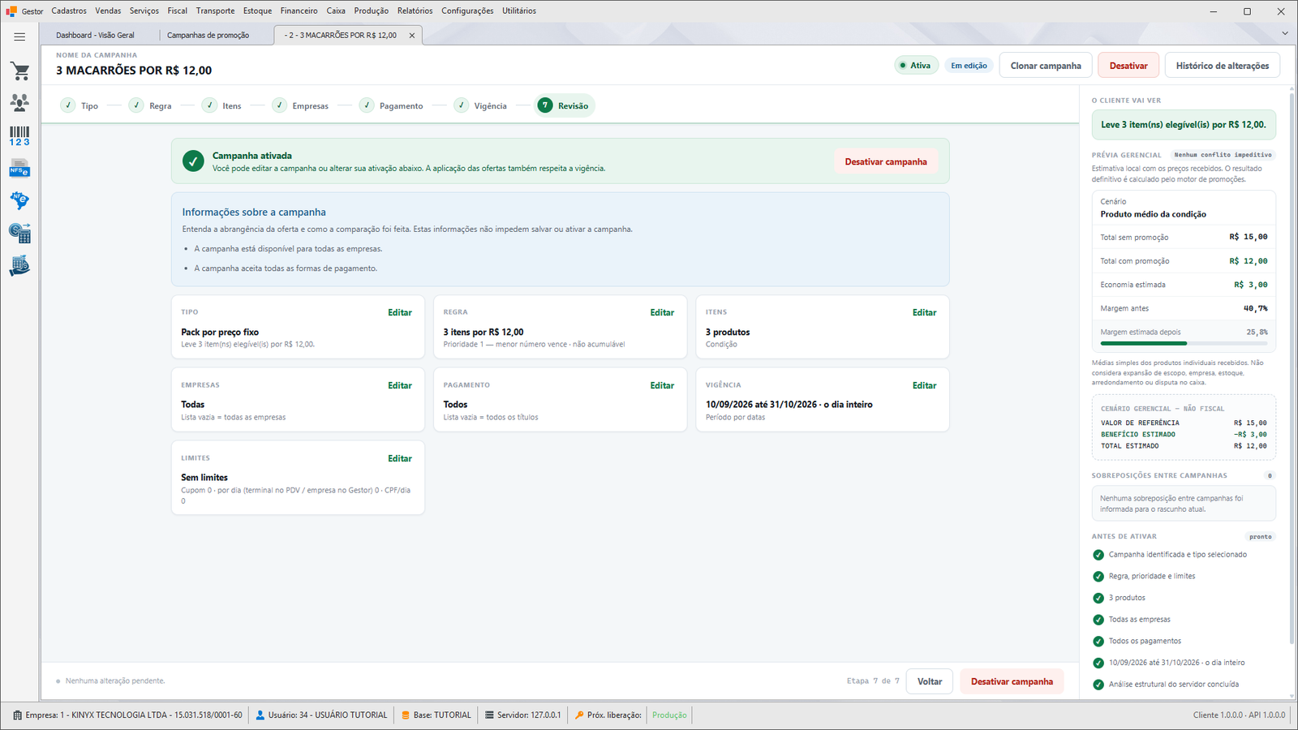
Task: Open the Financeiro menu
Action: tap(299, 11)
